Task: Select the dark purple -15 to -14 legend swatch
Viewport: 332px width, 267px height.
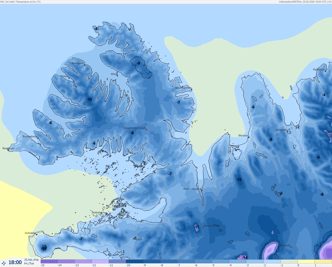Action: coord(49,262)
